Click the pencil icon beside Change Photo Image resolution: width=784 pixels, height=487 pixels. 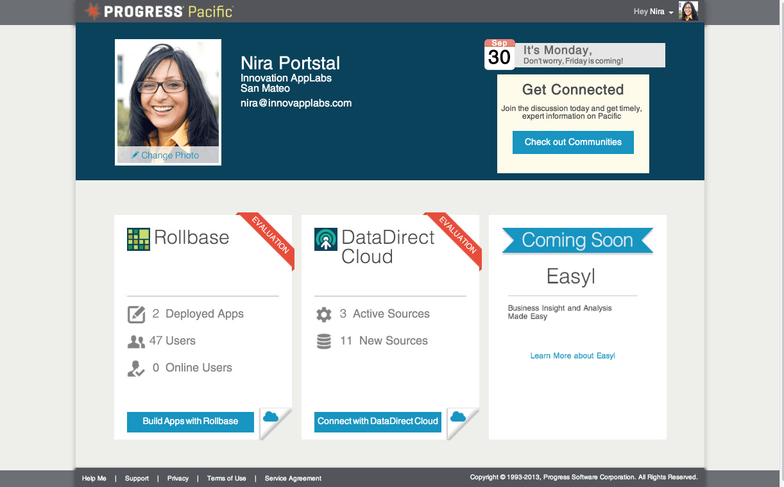coord(135,155)
